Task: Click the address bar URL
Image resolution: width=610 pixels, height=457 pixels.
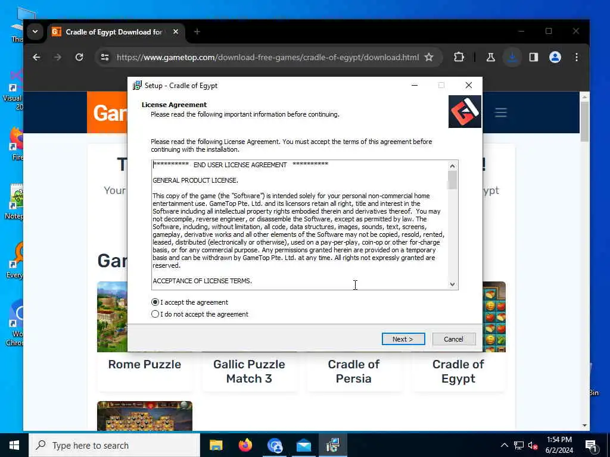Action: (x=267, y=58)
